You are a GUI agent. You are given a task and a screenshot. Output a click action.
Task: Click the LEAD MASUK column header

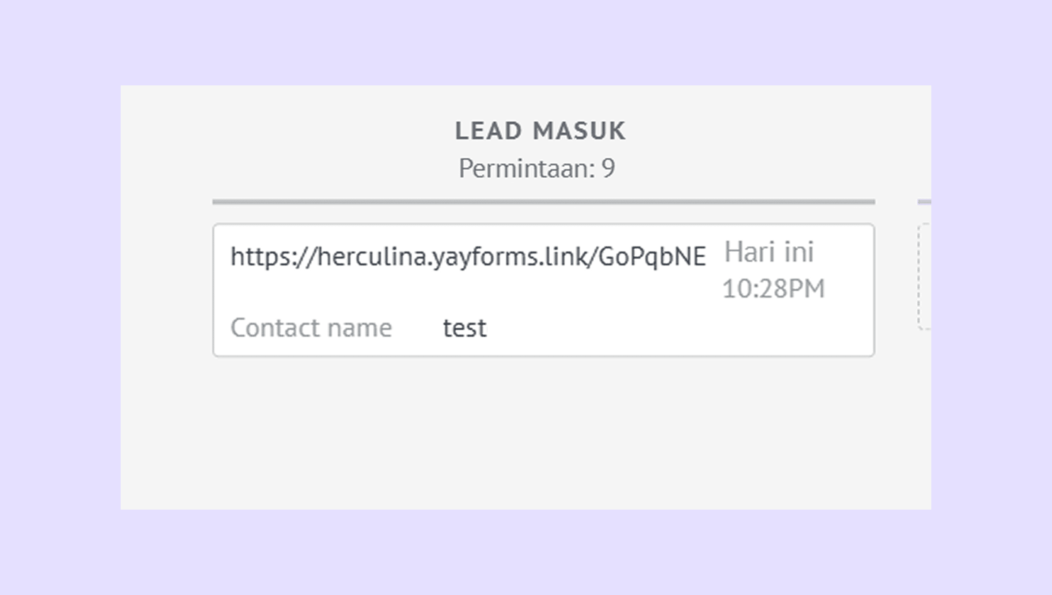click(540, 131)
